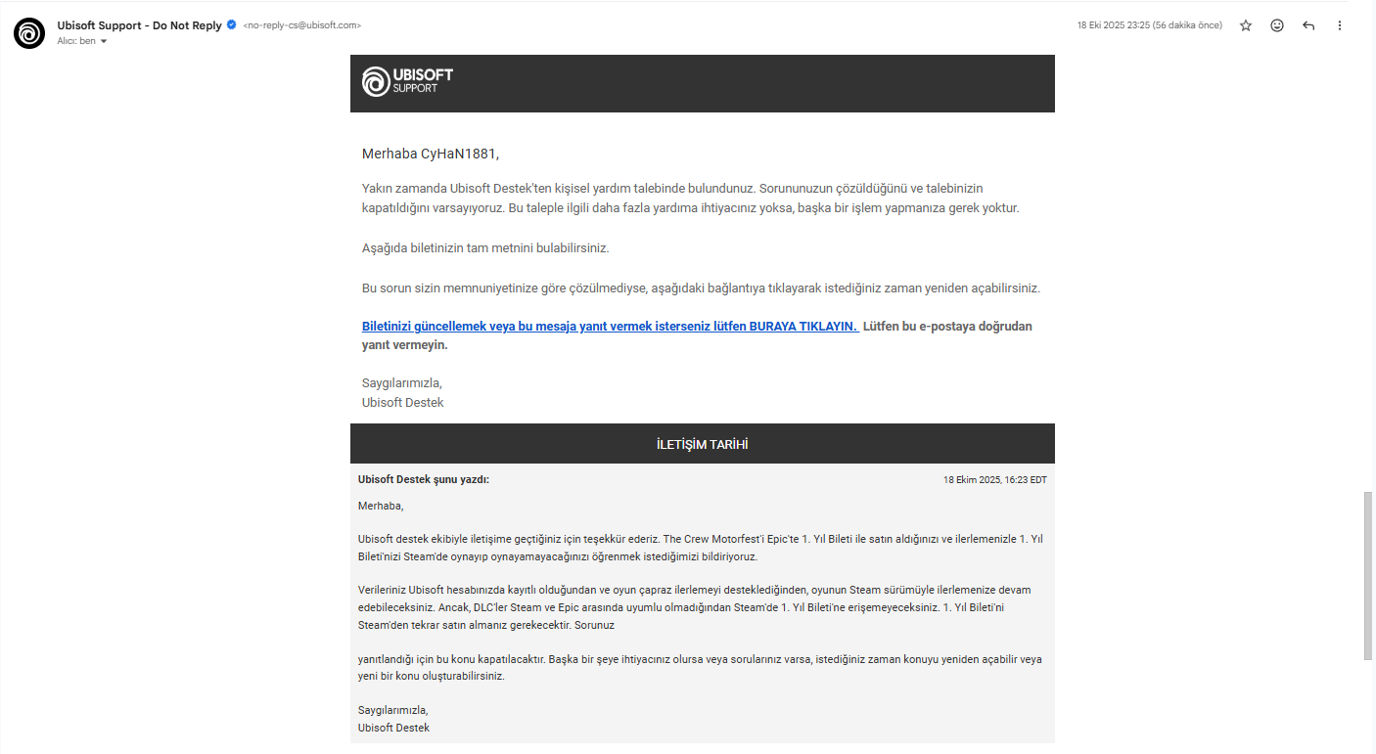Click the blue verified sender badge
The image size is (1376, 754).
coord(232,25)
